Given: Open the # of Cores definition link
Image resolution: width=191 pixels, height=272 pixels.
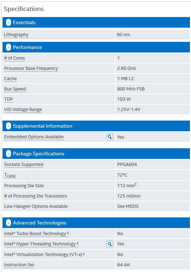Looking at the screenshot, I should coord(15,58).
